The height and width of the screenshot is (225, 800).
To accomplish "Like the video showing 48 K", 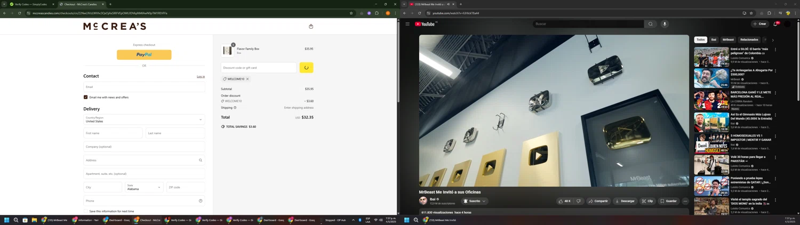I will pyautogui.click(x=565, y=201).
